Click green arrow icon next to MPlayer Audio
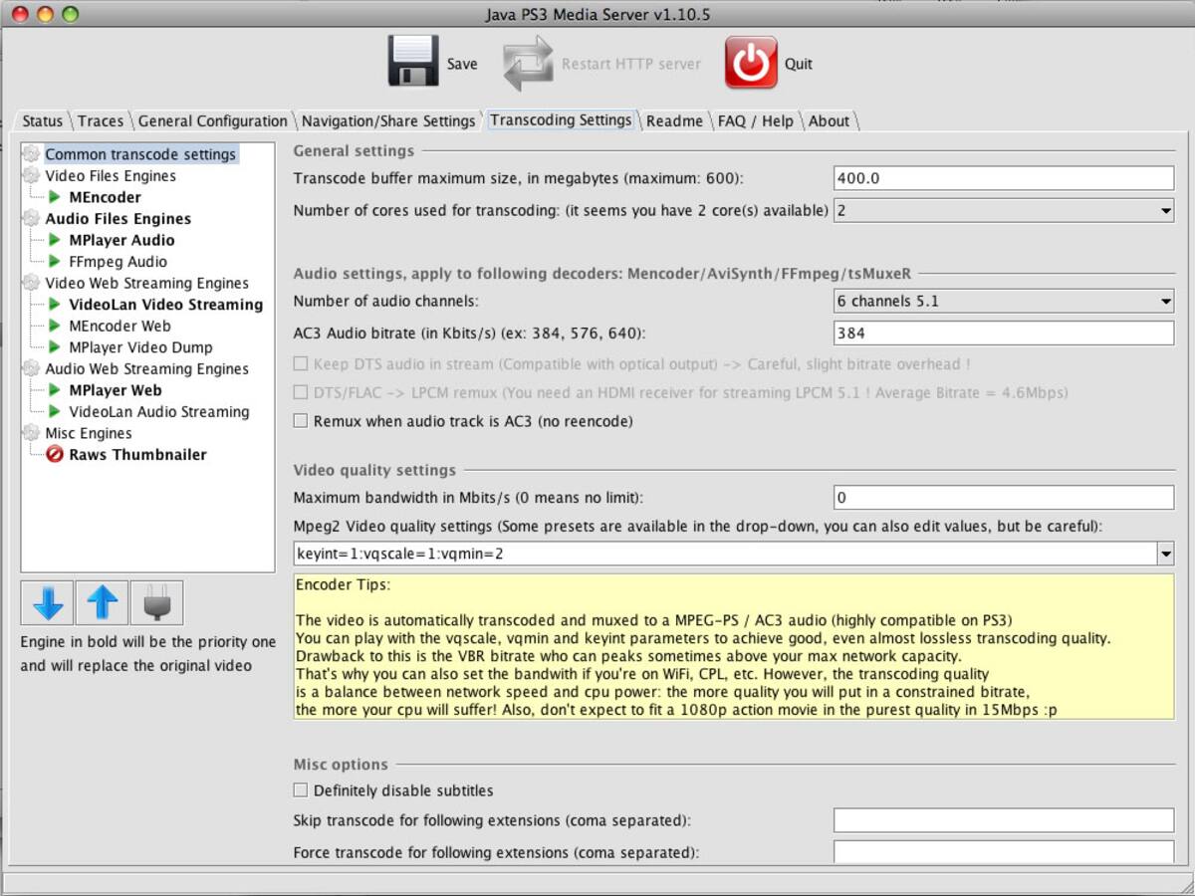 [55, 240]
